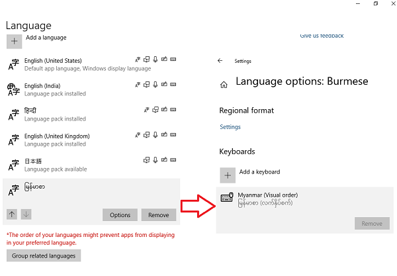Remove the Burmese language
Viewport: 397px width, 276px height.
[x=159, y=215]
